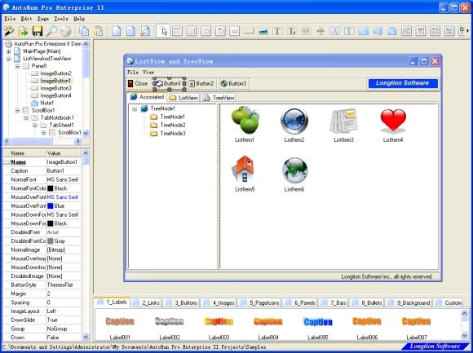Click the ImageLayout value Left
This screenshot has width=473, height=353.
[x=64, y=311]
